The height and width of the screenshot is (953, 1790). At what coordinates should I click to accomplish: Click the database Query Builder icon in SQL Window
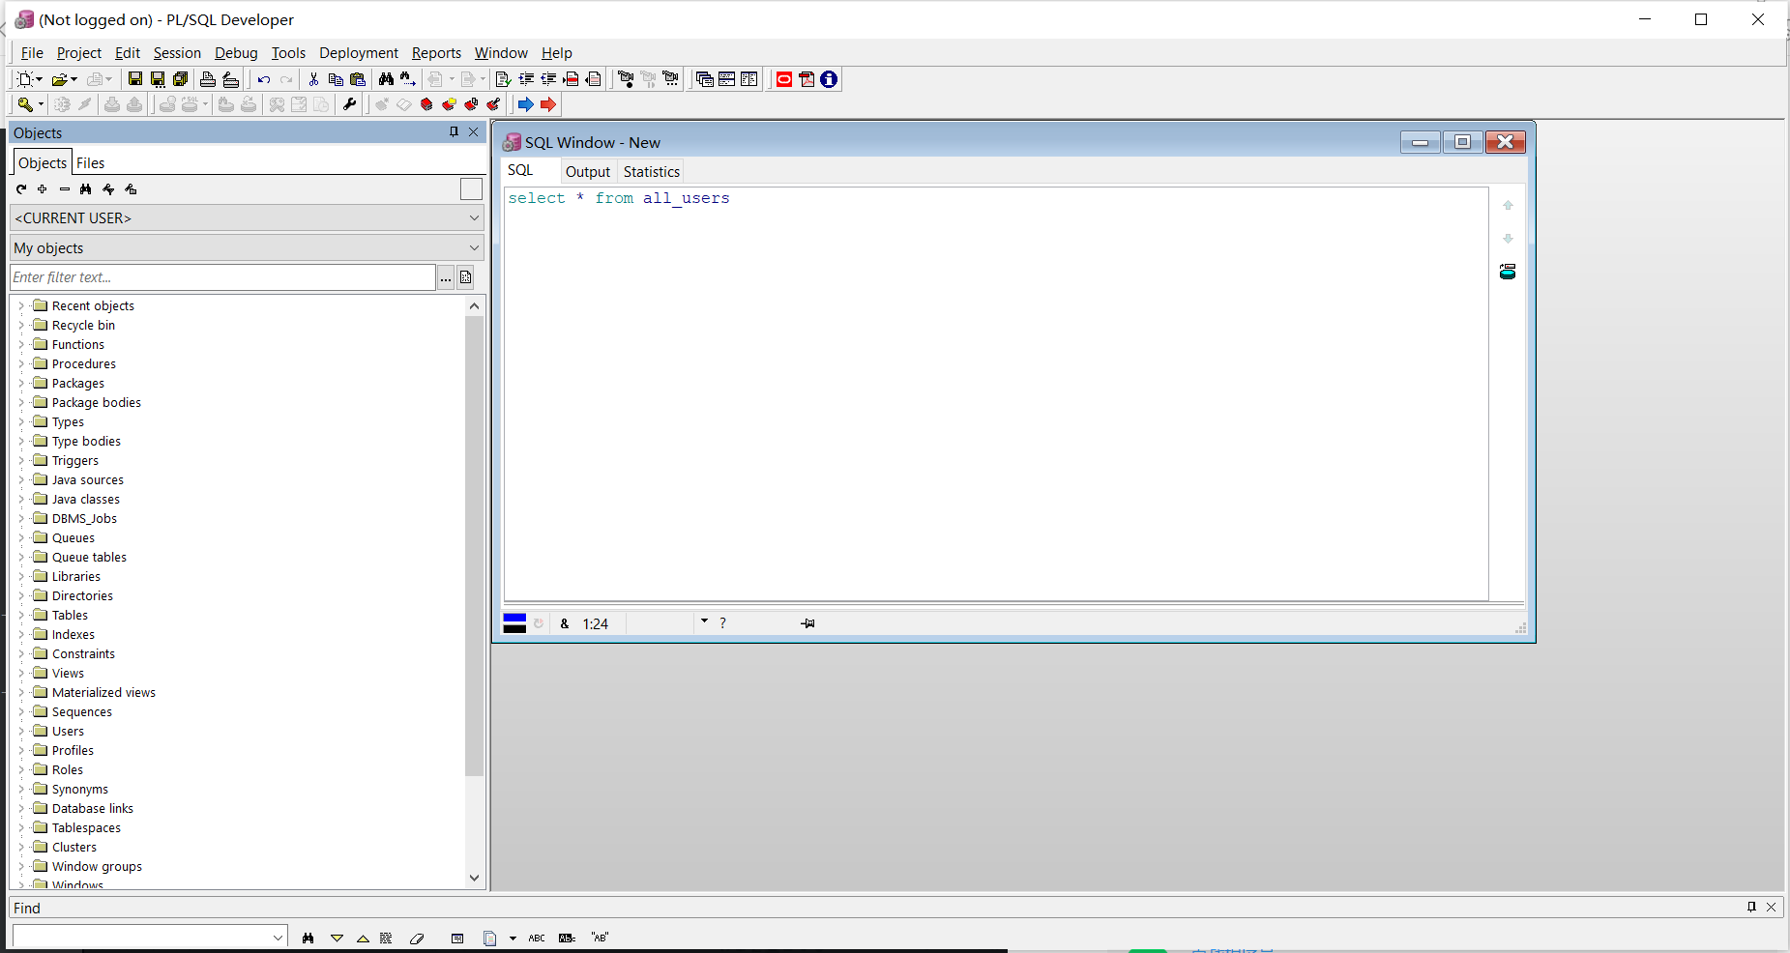tap(1508, 272)
